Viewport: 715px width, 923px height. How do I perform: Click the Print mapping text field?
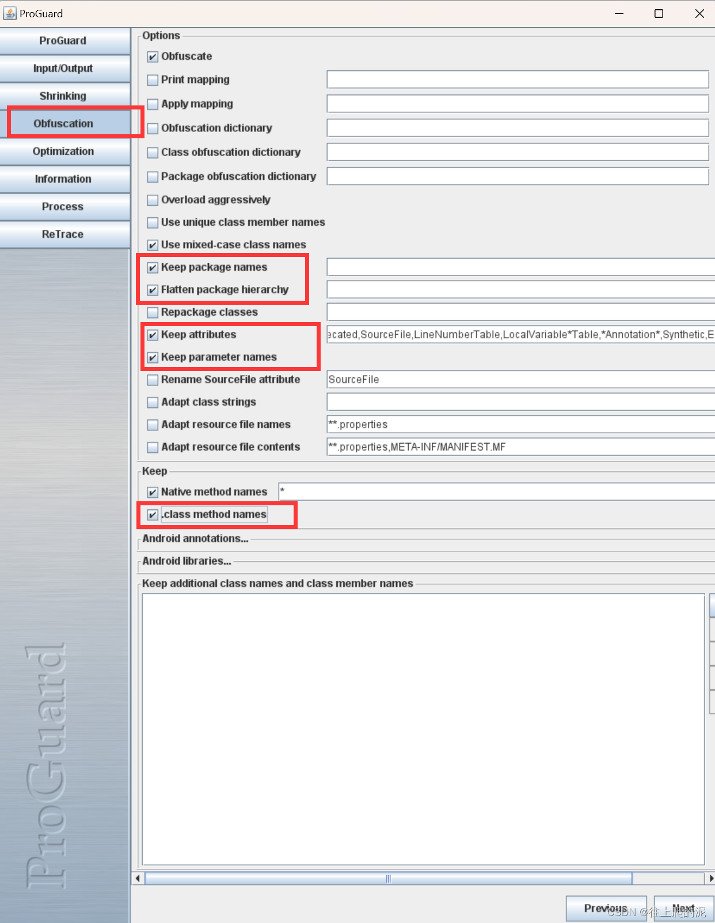[x=518, y=80]
